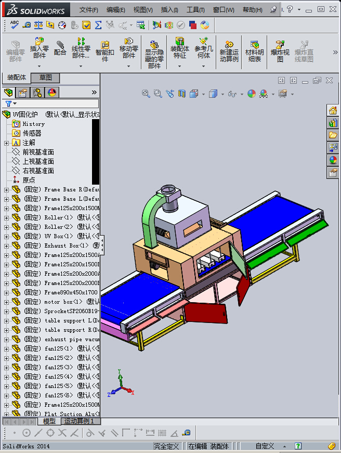Open the 插入(I) menu
Viewport: 341px width, 453px height.
(169, 10)
